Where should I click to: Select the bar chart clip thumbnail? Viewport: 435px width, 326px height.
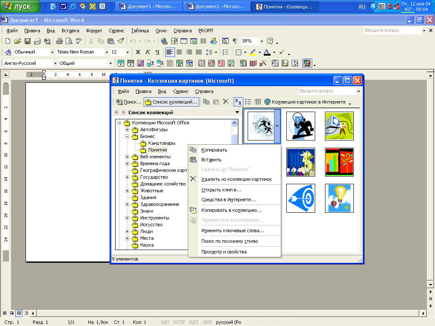(x=339, y=162)
